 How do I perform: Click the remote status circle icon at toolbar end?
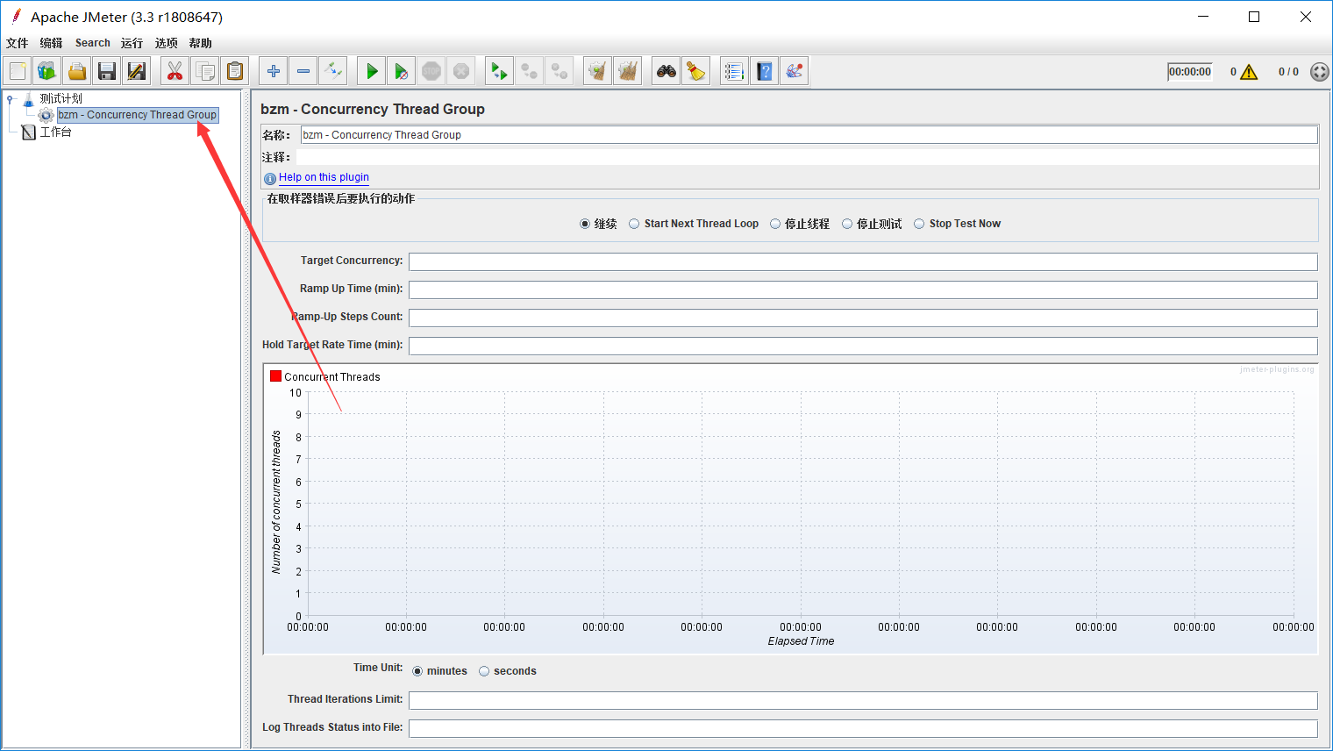pos(1320,72)
